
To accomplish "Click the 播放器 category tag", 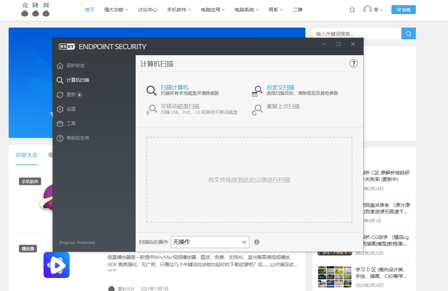I will tap(28, 249).
